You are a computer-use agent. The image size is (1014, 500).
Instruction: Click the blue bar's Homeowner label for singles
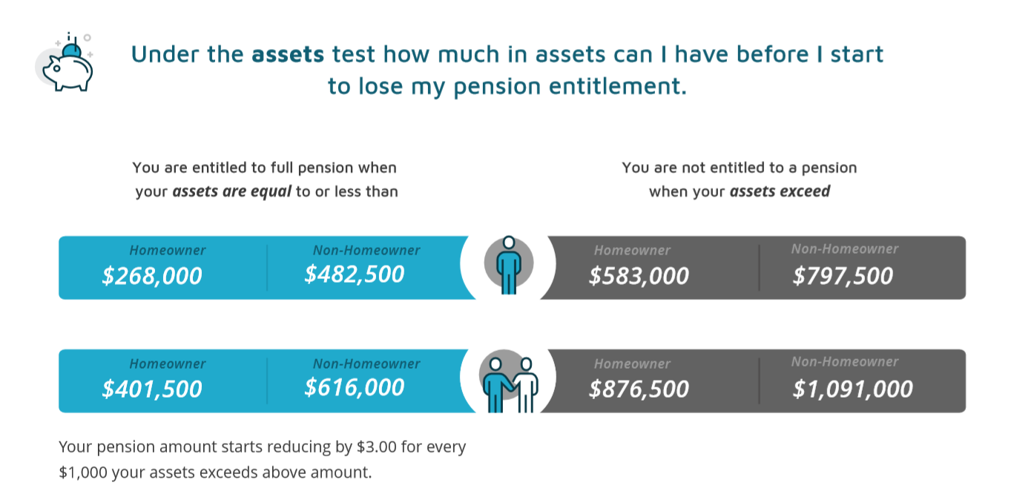pyautogui.click(x=168, y=251)
